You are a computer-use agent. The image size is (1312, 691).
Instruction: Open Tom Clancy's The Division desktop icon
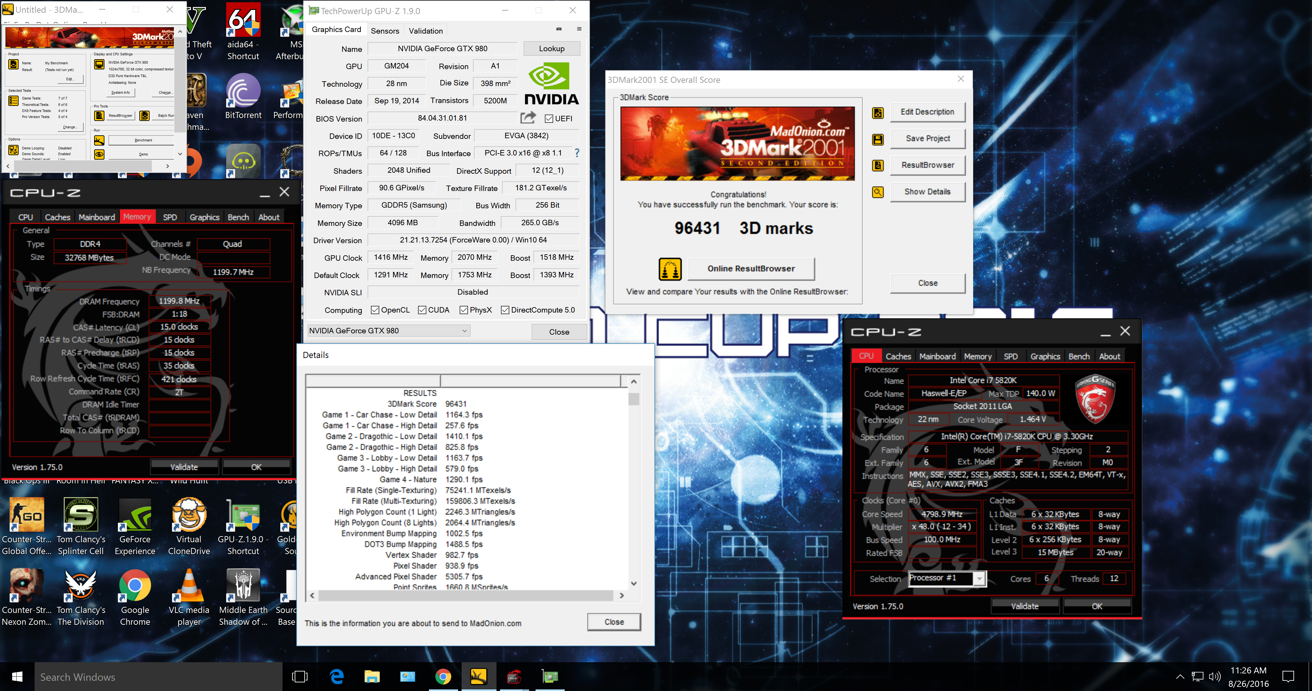pyautogui.click(x=80, y=597)
